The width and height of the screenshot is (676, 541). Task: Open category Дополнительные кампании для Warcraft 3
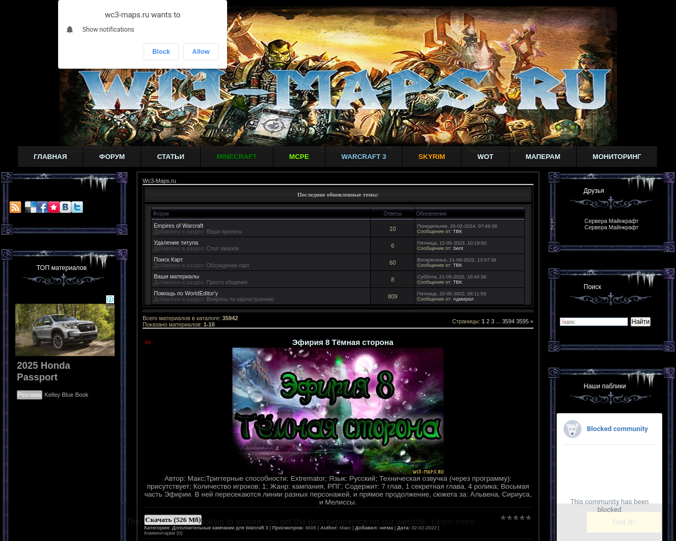point(220,528)
